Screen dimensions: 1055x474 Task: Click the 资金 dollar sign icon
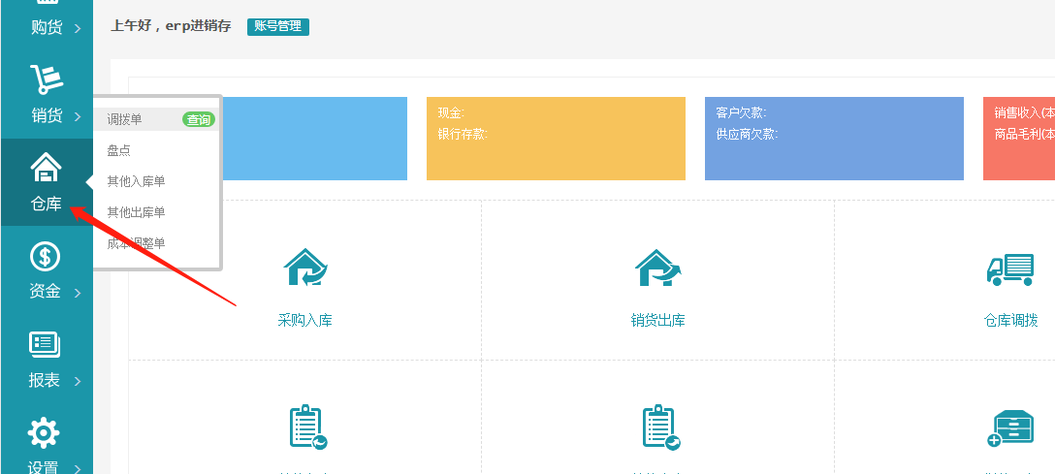pyautogui.click(x=46, y=256)
